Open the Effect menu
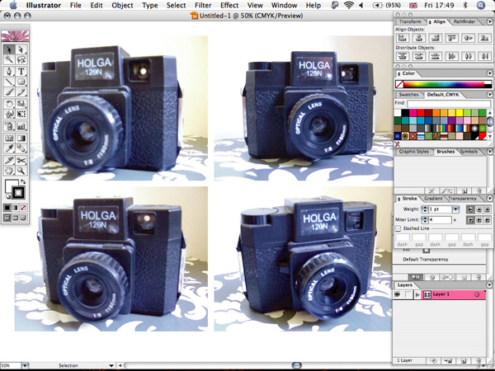This screenshot has width=495, height=371. 229,5
